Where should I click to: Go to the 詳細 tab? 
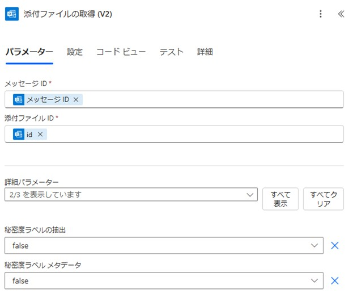[x=205, y=52]
